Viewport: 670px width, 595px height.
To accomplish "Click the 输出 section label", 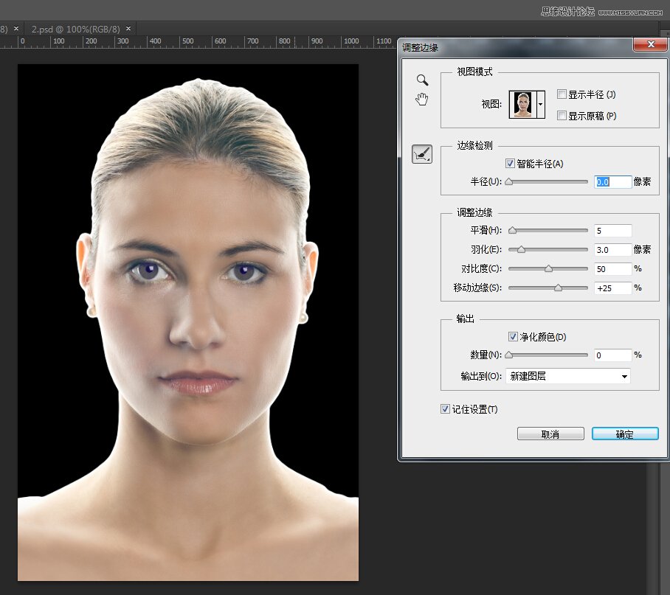I will (466, 319).
